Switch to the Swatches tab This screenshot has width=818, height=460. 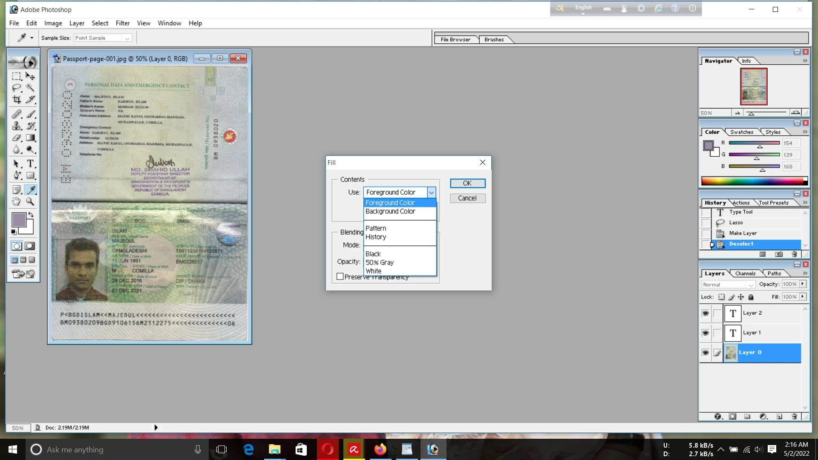[742, 132]
